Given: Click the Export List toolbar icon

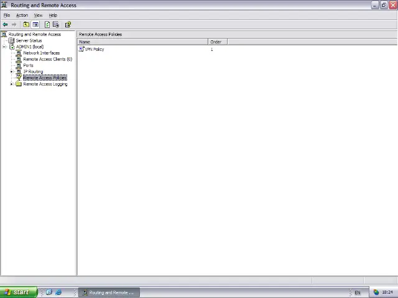Looking at the screenshot, I should pyautogui.click(x=56, y=25).
